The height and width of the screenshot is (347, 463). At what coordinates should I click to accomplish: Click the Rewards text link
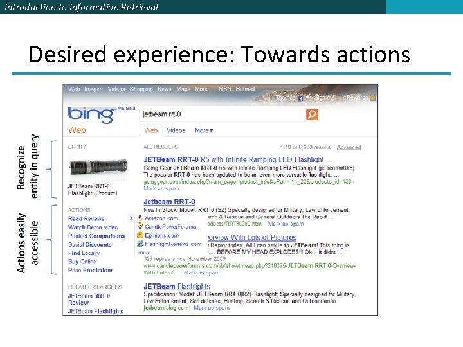click(x=358, y=98)
